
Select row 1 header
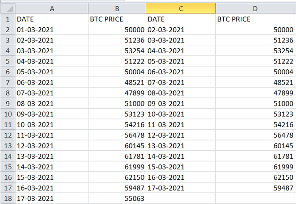click(8, 19)
